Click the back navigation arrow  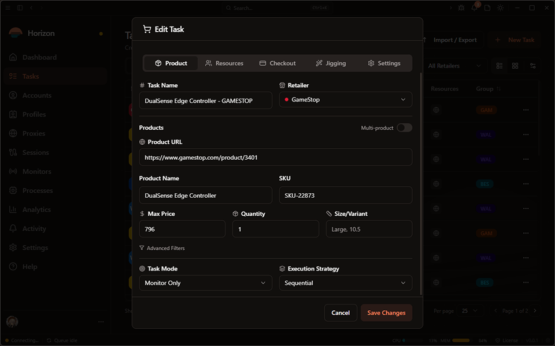pos(31,7)
